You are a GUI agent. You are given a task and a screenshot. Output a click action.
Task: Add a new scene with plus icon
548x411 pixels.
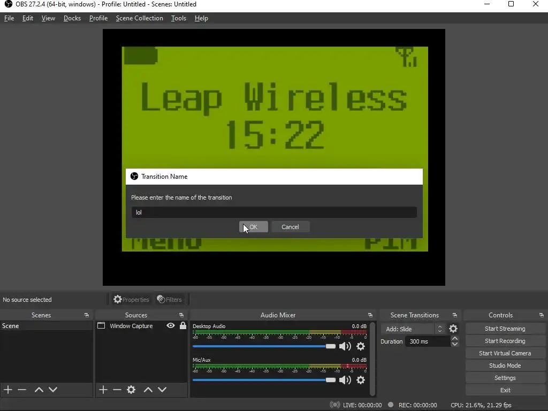coord(7,390)
